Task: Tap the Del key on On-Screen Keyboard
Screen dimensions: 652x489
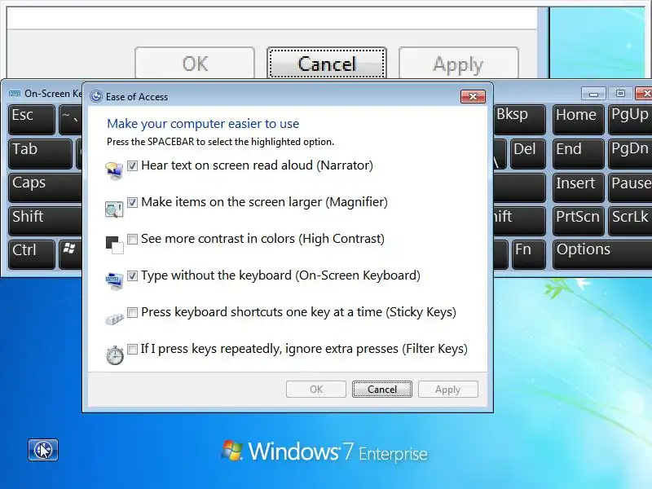Action: point(527,153)
